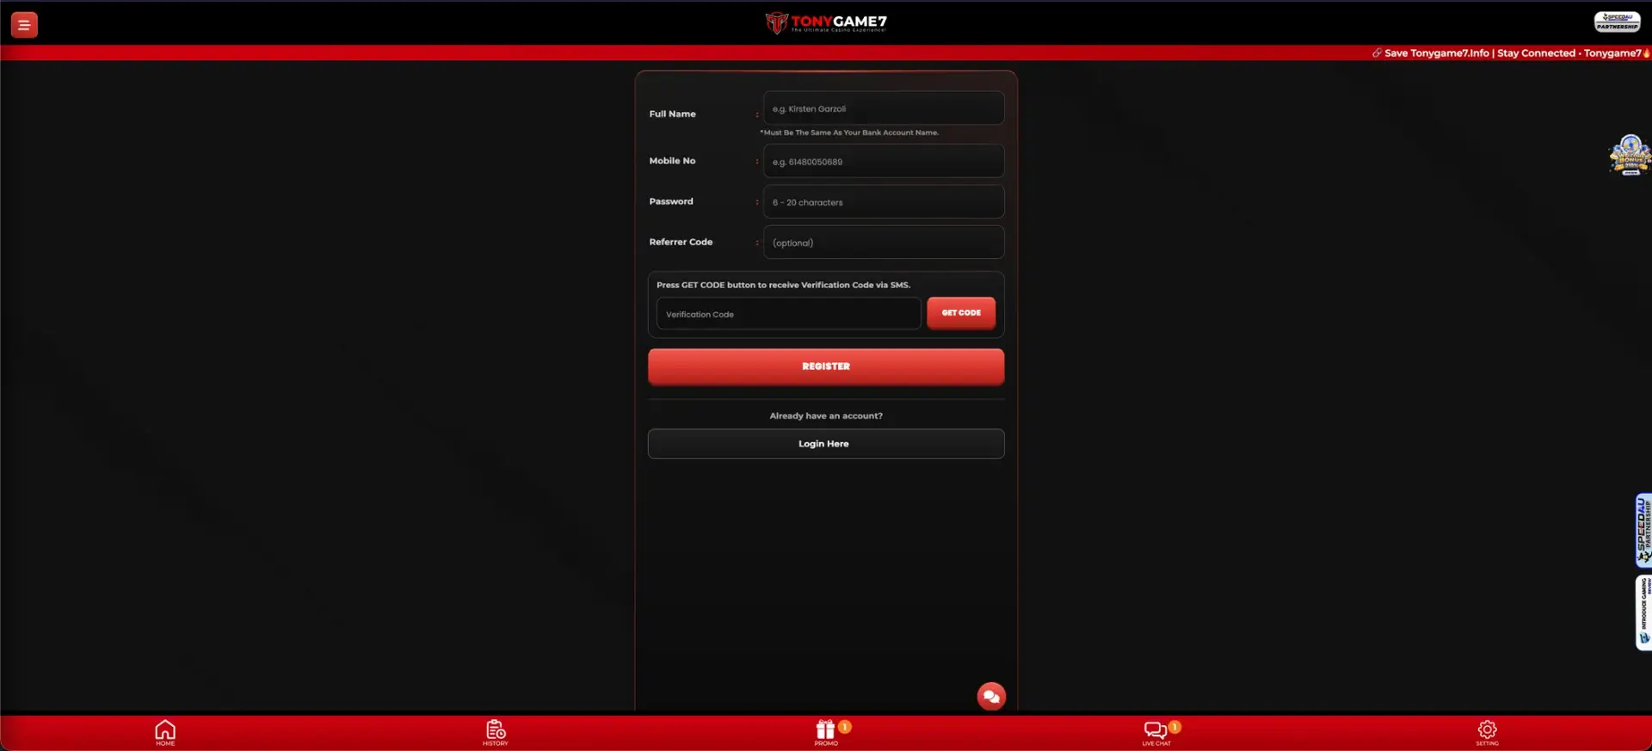Viewport: 1652px width, 751px height.
Task: Click the GET CODE SMS instruction text
Action: click(783, 285)
